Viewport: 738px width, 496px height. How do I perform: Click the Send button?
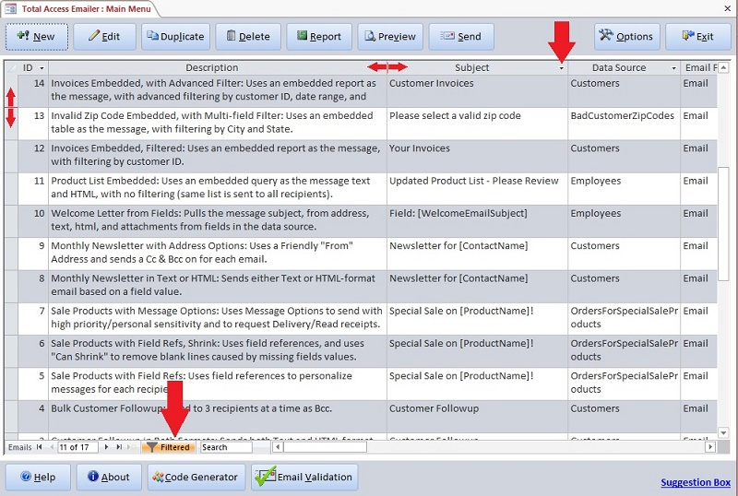[461, 37]
